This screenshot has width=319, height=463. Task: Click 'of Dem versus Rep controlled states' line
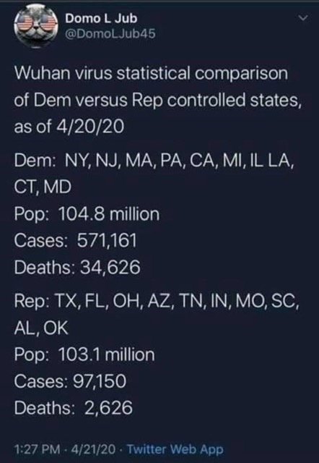[158, 101]
